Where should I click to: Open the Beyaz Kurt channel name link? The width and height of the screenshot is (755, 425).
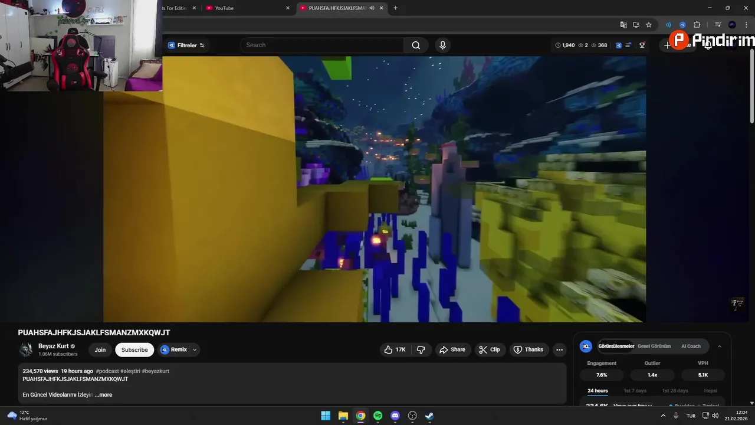click(x=53, y=346)
